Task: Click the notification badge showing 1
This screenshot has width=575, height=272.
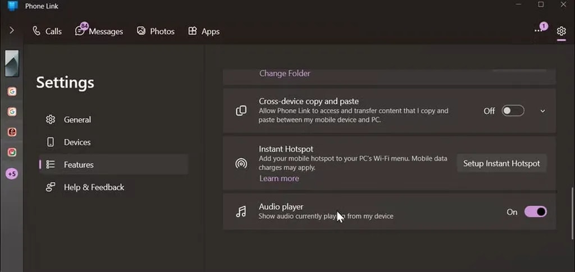Action: coord(544,26)
